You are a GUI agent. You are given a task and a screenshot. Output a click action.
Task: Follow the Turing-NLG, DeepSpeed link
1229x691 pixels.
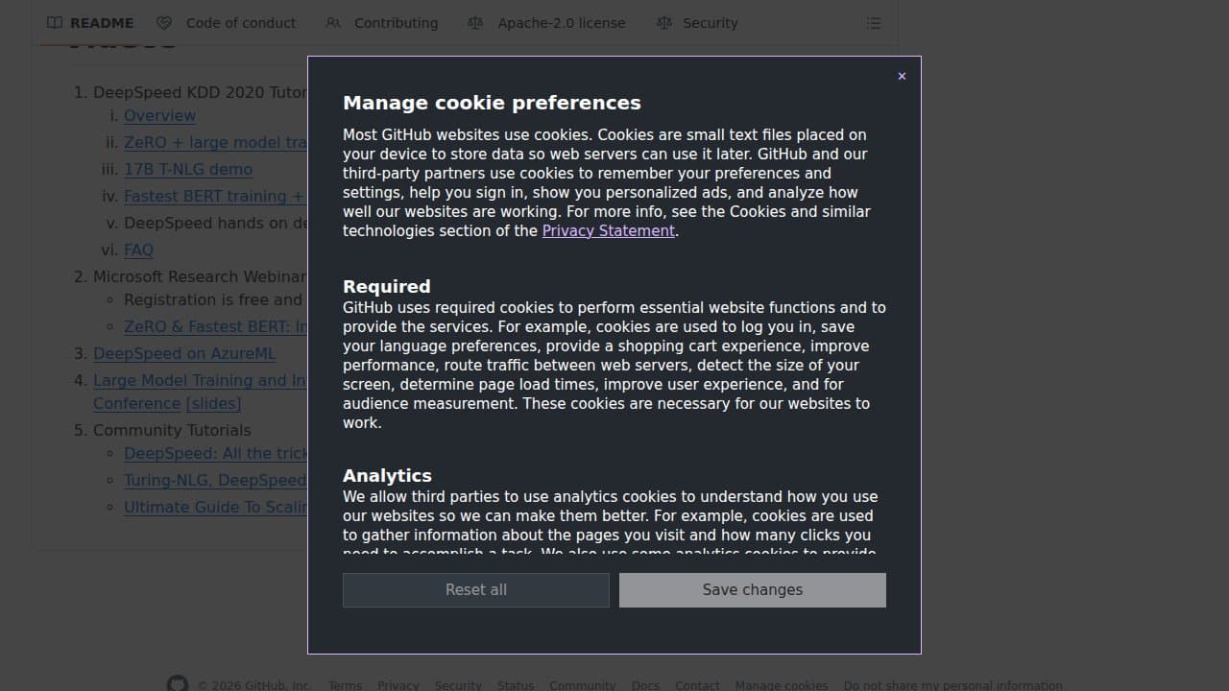[215, 481]
